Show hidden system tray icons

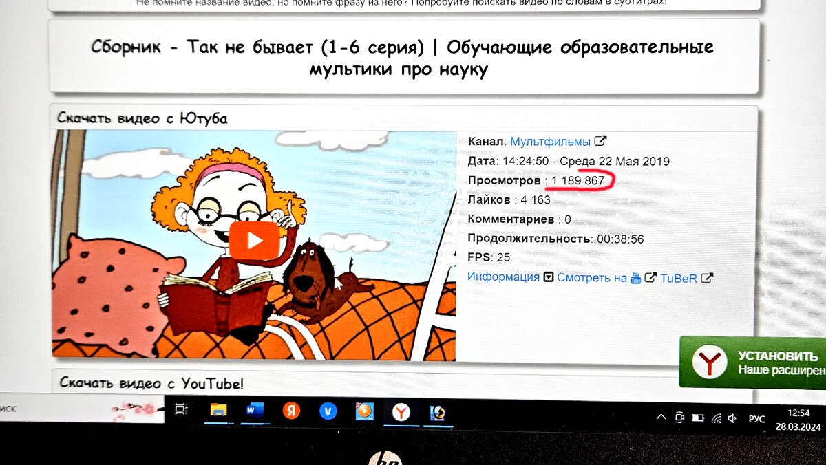661,418
